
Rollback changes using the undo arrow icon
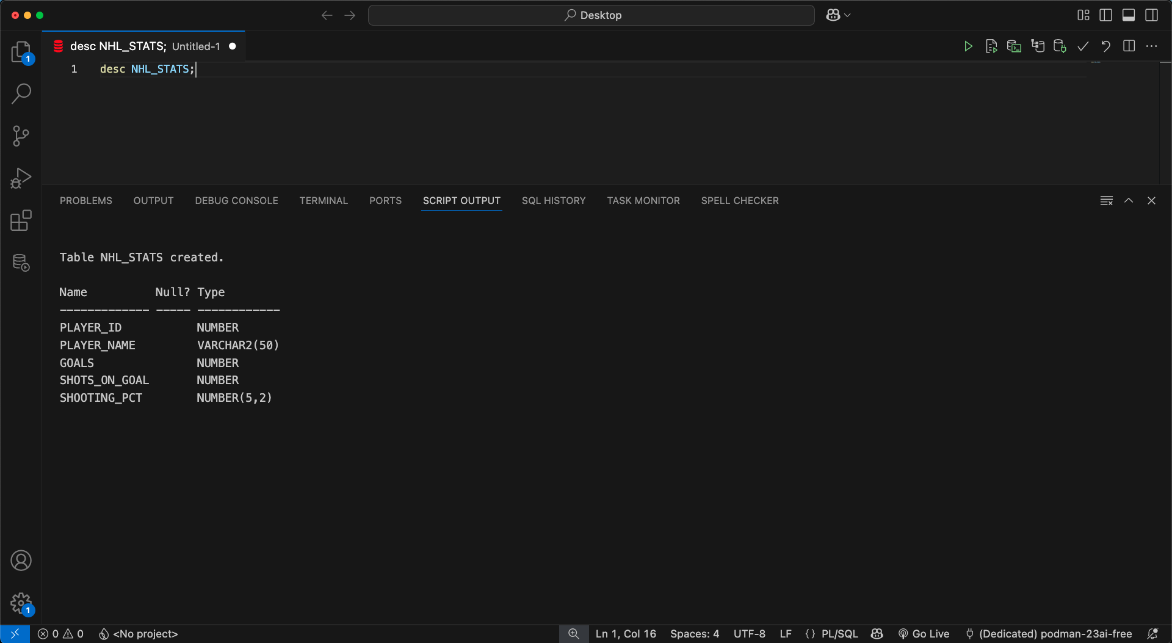[1105, 46]
